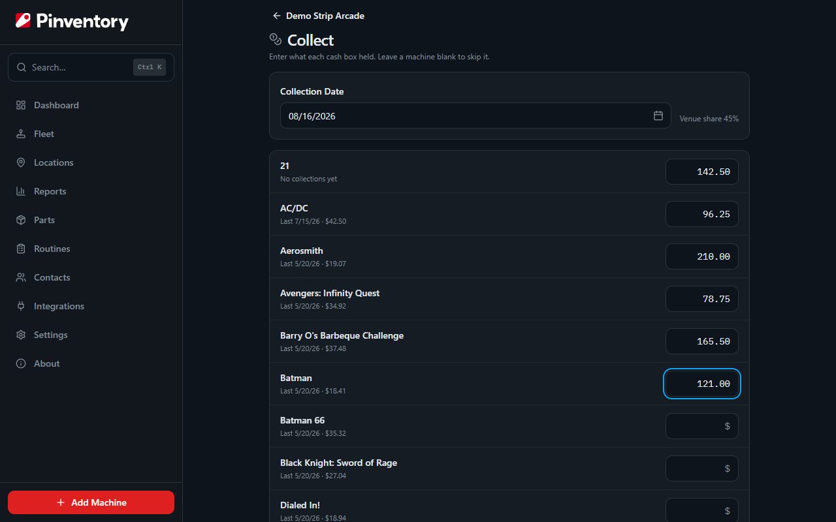
Task: Click Black Knight: Sword of Rage name
Action: pos(339,463)
